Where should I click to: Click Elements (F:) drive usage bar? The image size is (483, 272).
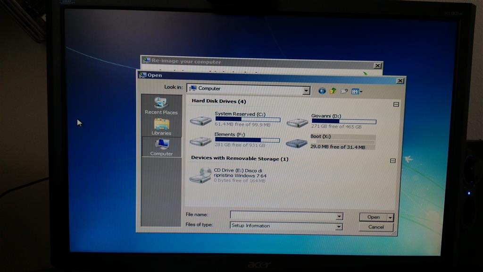point(247,140)
